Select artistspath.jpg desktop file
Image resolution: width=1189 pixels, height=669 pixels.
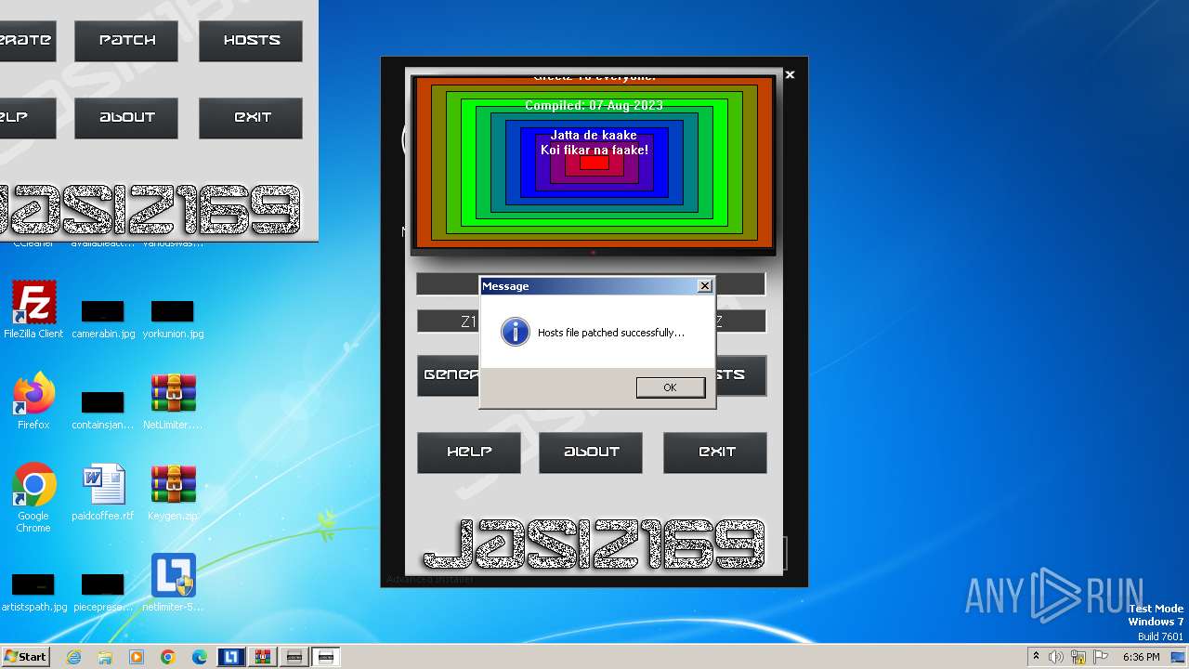click(33, 591)
